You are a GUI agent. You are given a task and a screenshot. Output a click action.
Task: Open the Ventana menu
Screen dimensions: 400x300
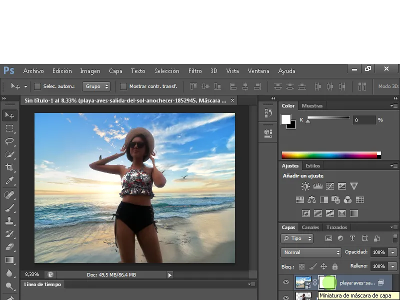(258, 71)
